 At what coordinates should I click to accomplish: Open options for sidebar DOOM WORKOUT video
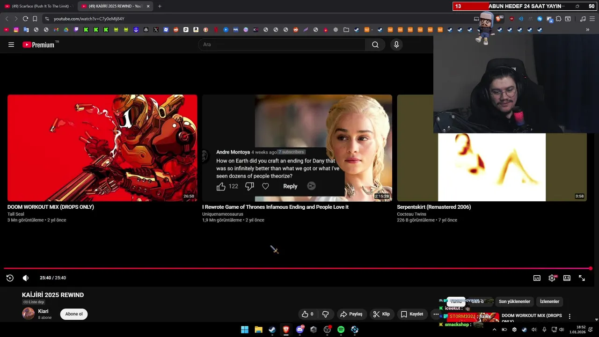point(570,316)
